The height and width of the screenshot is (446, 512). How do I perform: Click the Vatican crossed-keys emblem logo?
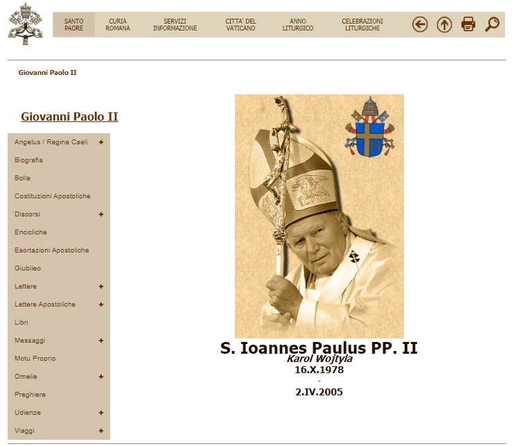(x=26, y=24)
